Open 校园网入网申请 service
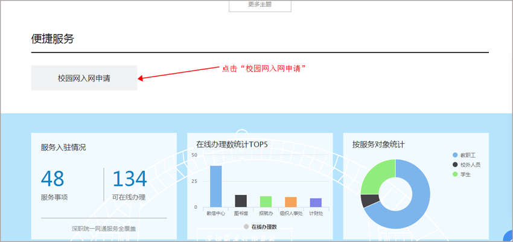 tap(84, 78)
